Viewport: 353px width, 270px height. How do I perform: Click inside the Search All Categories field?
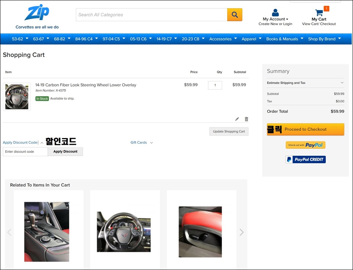click(x=151, y=15)
